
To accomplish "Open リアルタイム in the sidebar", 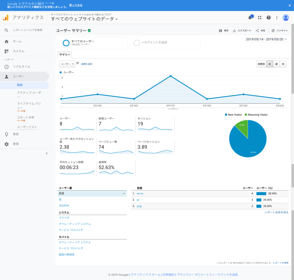I will coord(22,67).
